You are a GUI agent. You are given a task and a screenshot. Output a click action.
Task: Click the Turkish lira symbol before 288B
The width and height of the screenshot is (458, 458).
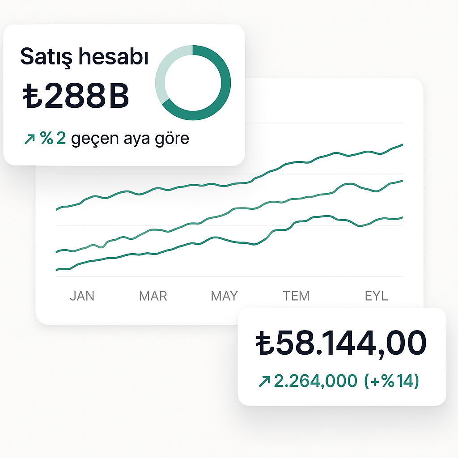tap(32, 96)
